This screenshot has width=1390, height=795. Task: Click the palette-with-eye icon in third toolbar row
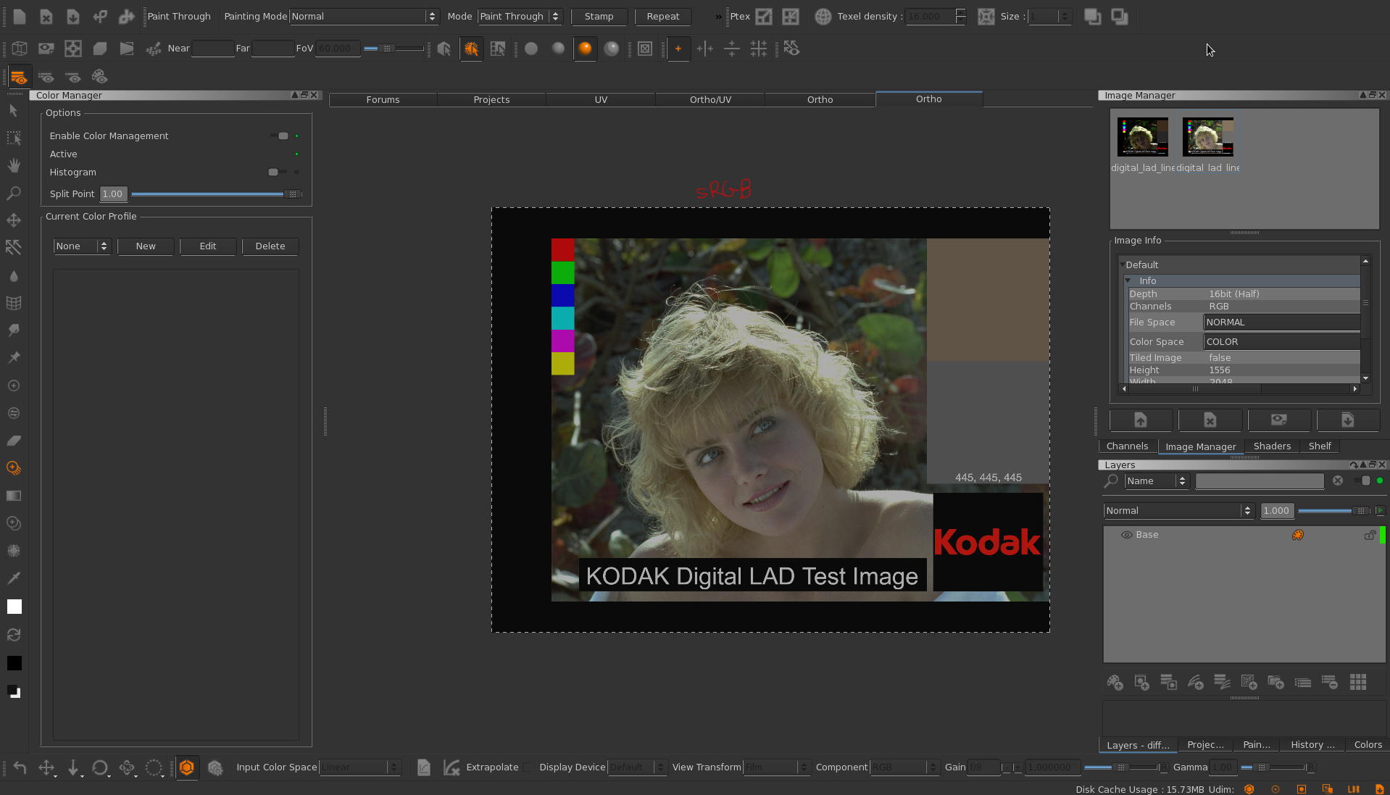(99, 77)
